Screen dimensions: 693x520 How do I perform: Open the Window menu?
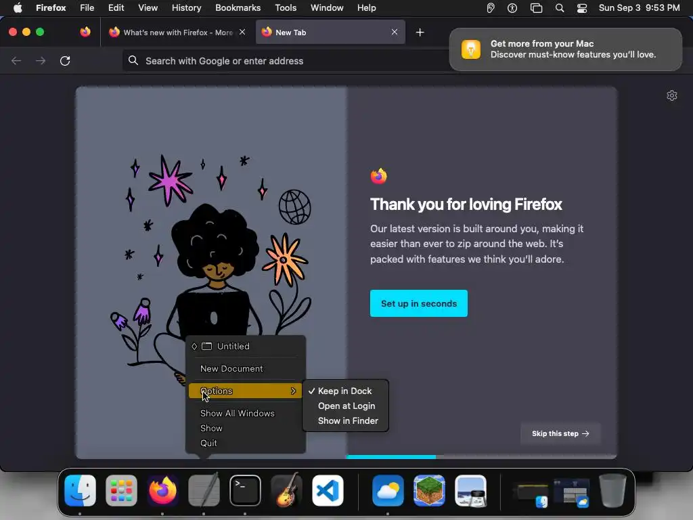327,8
